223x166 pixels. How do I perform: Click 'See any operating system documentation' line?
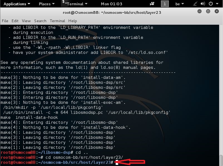tap(82, 62)
